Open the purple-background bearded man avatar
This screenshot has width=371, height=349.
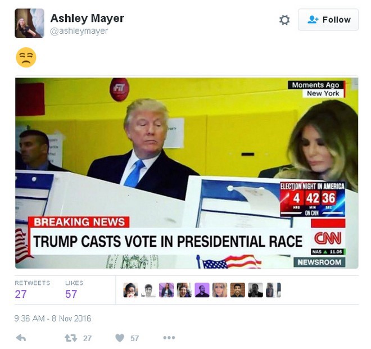(202, 290)
